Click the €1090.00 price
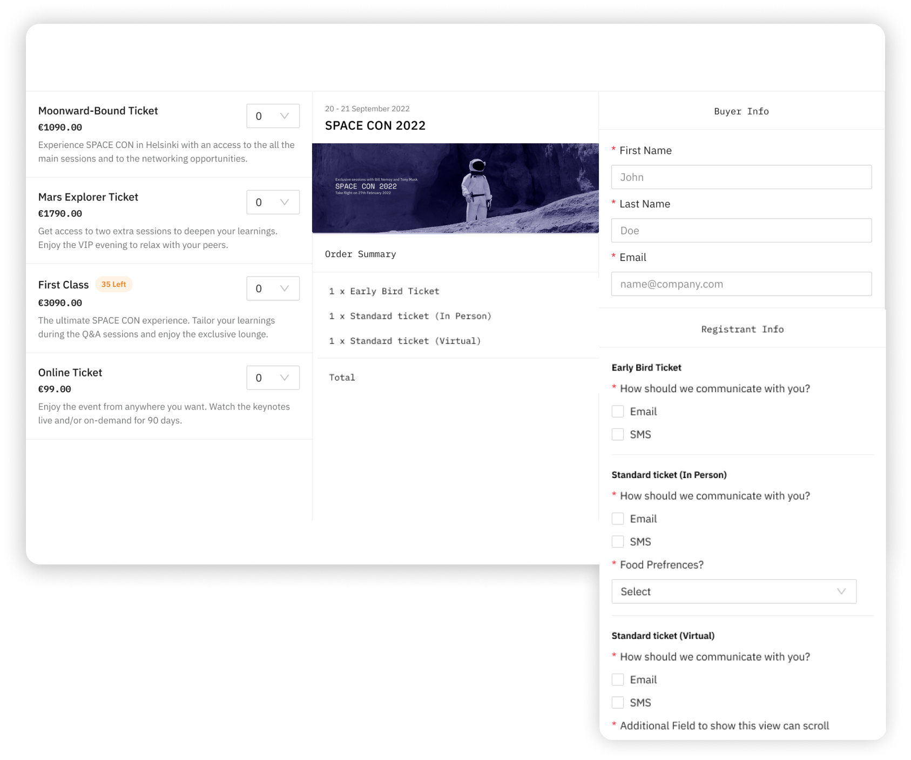Viewport: 911px width, 760px height. point(60,127)
